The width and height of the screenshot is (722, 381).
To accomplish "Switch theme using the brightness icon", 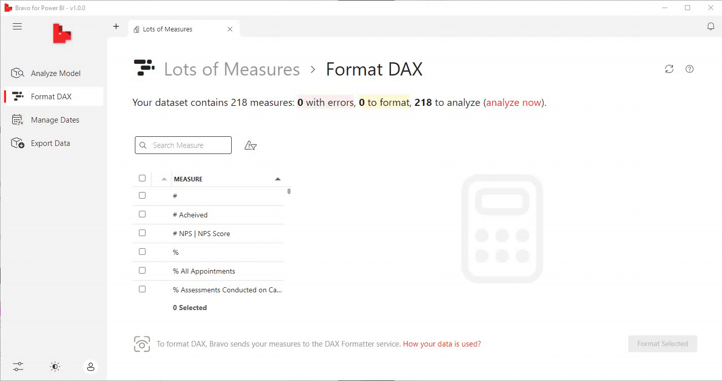I will pyautogui.click(x=54, y=366).
